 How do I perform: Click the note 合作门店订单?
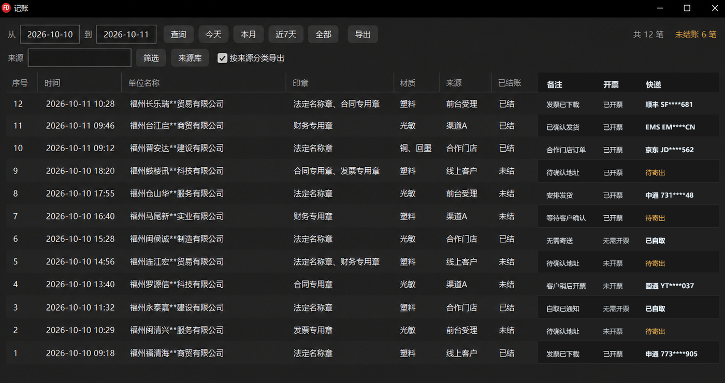click(566, 150)
